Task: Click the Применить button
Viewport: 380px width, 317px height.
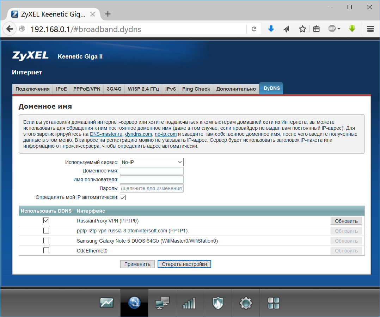Action: [137, 264]
